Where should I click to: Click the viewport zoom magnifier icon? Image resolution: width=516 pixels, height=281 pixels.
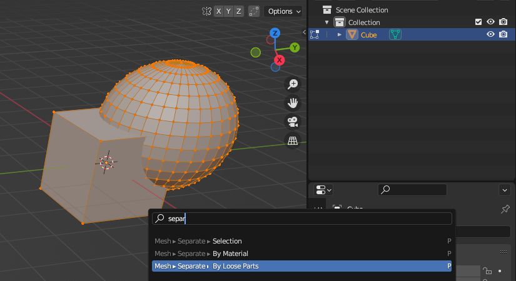point(293,84)
